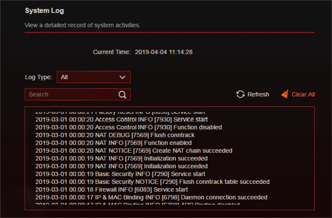Click the Current Time value
Screen dimensions: 332x218
pos(163,52)
